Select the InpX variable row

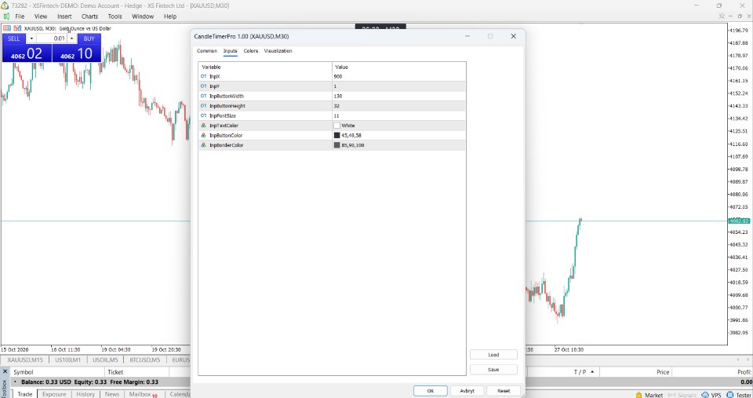(332, 76)
